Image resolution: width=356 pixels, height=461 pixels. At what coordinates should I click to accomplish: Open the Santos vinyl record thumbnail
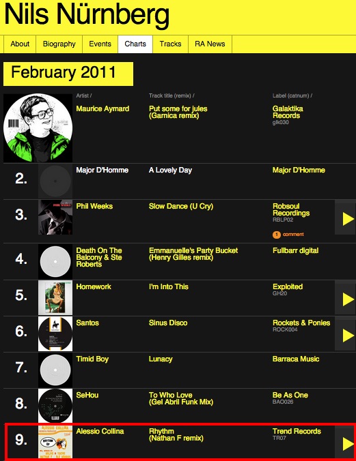click(55, 333)
